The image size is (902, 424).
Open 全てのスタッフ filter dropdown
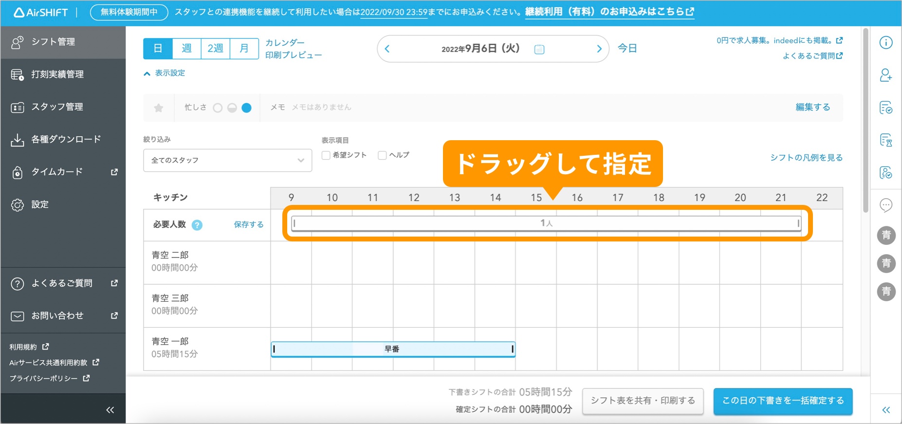tap(228, 160)
